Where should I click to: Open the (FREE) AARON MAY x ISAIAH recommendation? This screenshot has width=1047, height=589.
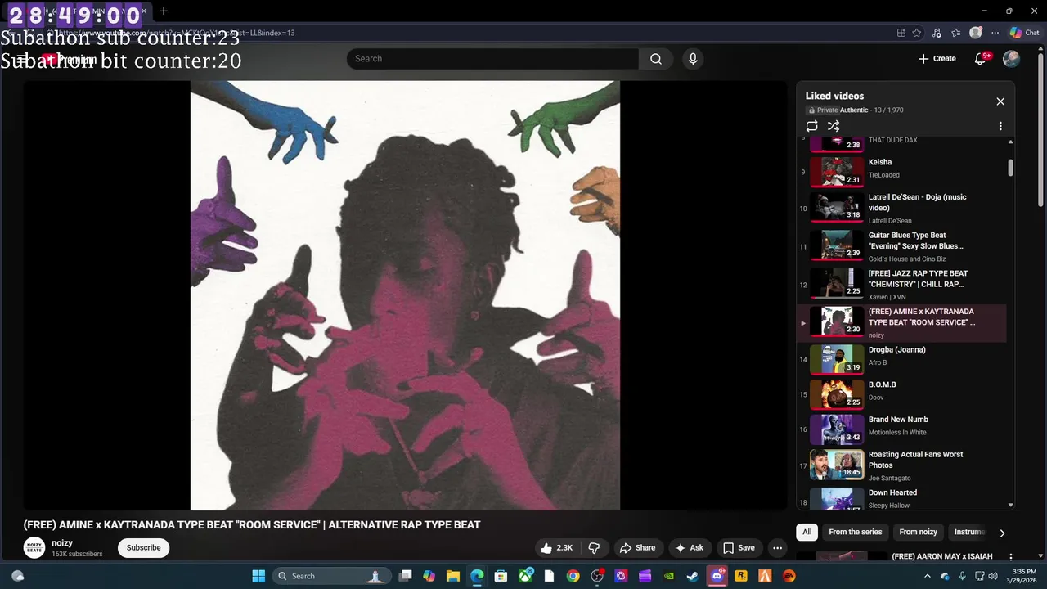pos(941,556)
